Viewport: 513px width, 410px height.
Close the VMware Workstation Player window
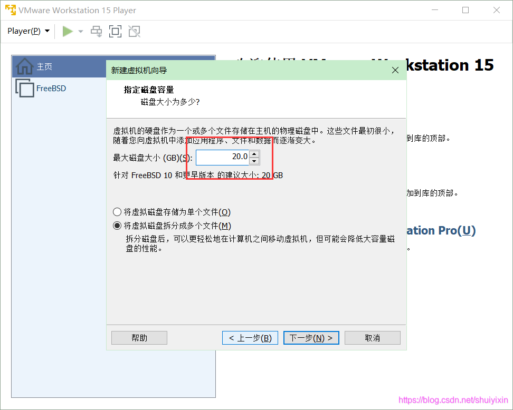point(496,10)
